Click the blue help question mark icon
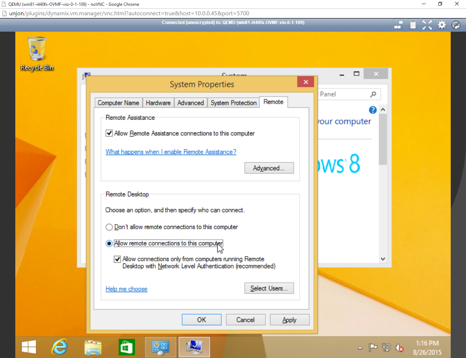This screenshot has height=358, width=466. [x=372, y=110]
